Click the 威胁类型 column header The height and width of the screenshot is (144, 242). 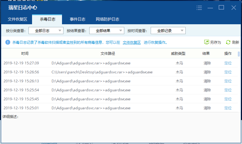click(x=178, y=54)
